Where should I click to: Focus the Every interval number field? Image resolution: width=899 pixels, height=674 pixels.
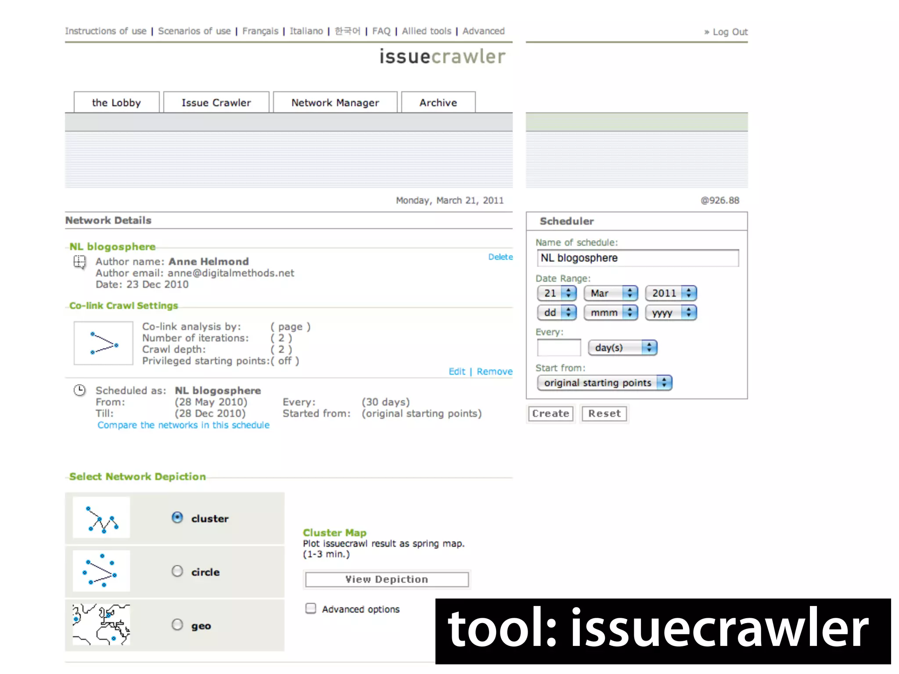pos(559,348)
